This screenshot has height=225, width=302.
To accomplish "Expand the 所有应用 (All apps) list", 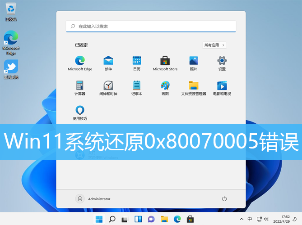I will tap(214, 45).
